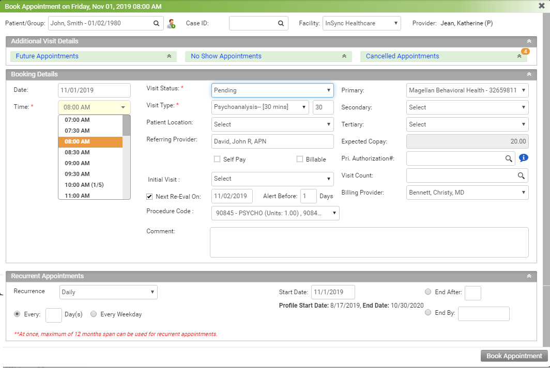Collapse the Additional Visit Details section
Screen dimensions: 550x368
529,41
